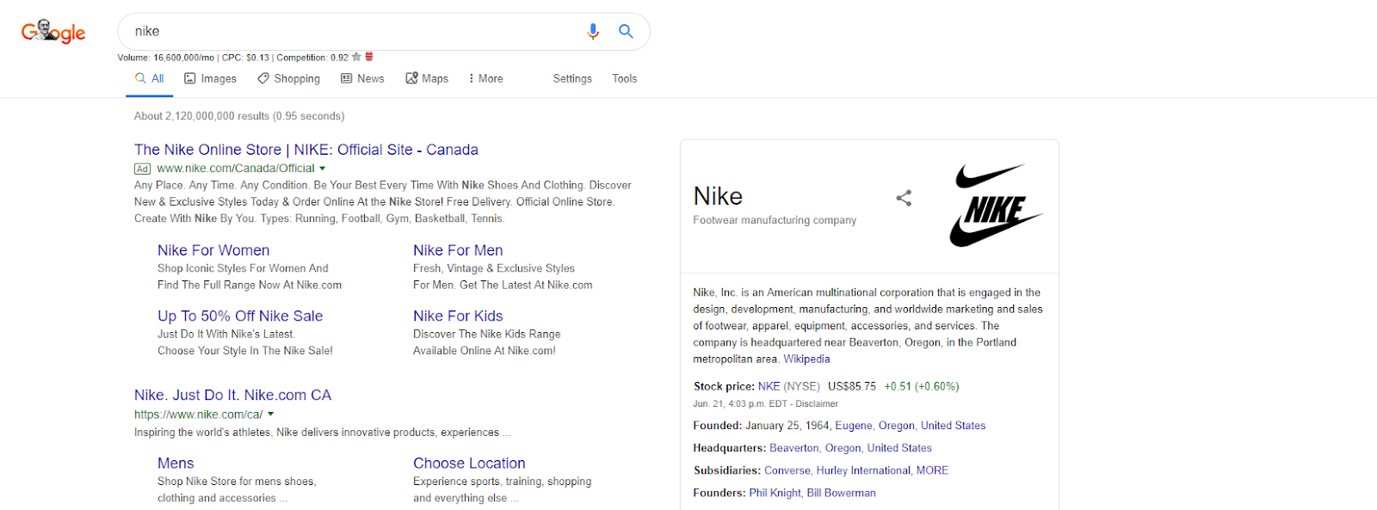Viewport: 1377px width, 510px height.
Task: Expand arrow next to https://www.nike.com/ca/
Action: (x=270, y=415)
